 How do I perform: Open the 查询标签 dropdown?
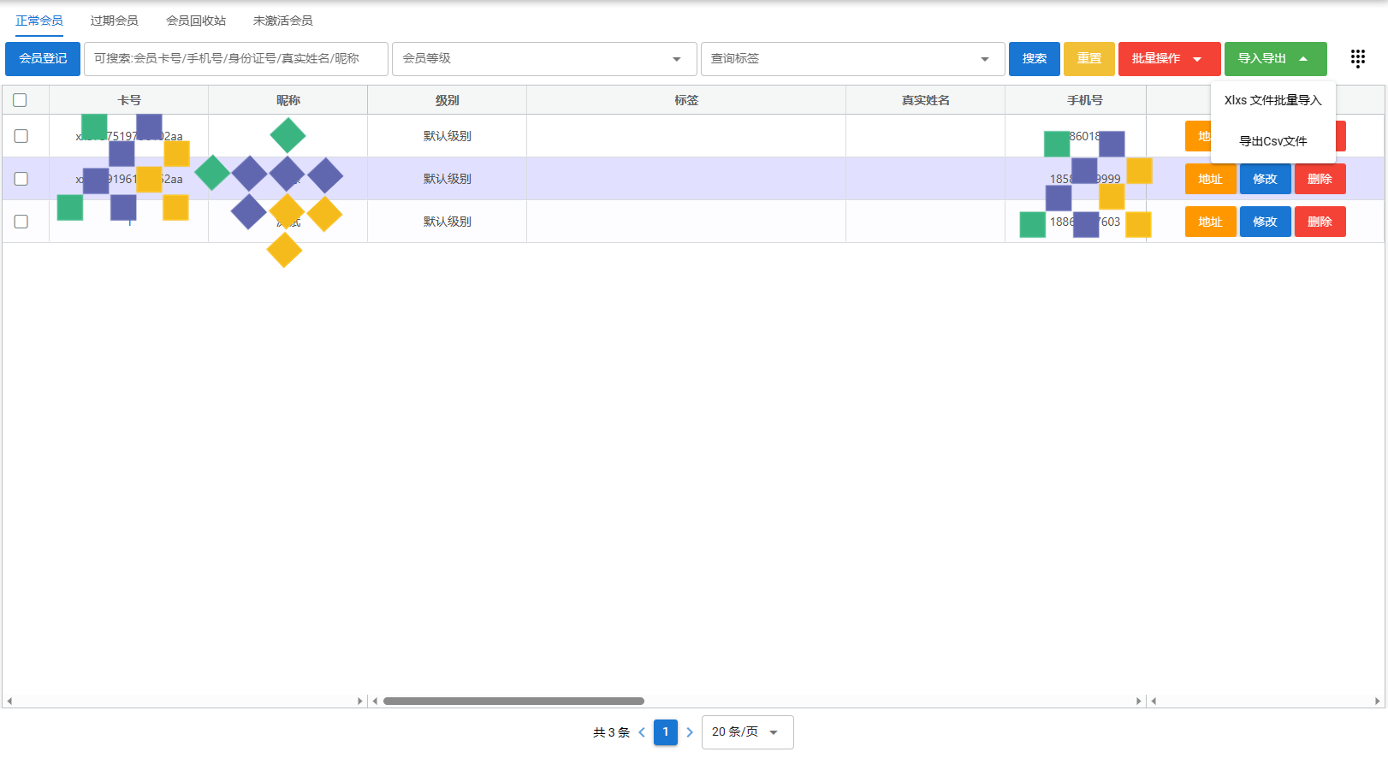(852, 59)
